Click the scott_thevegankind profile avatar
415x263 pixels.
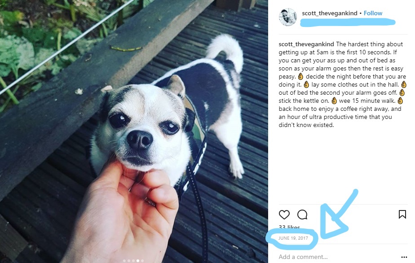pyautogui.click(x=288, y=17)
